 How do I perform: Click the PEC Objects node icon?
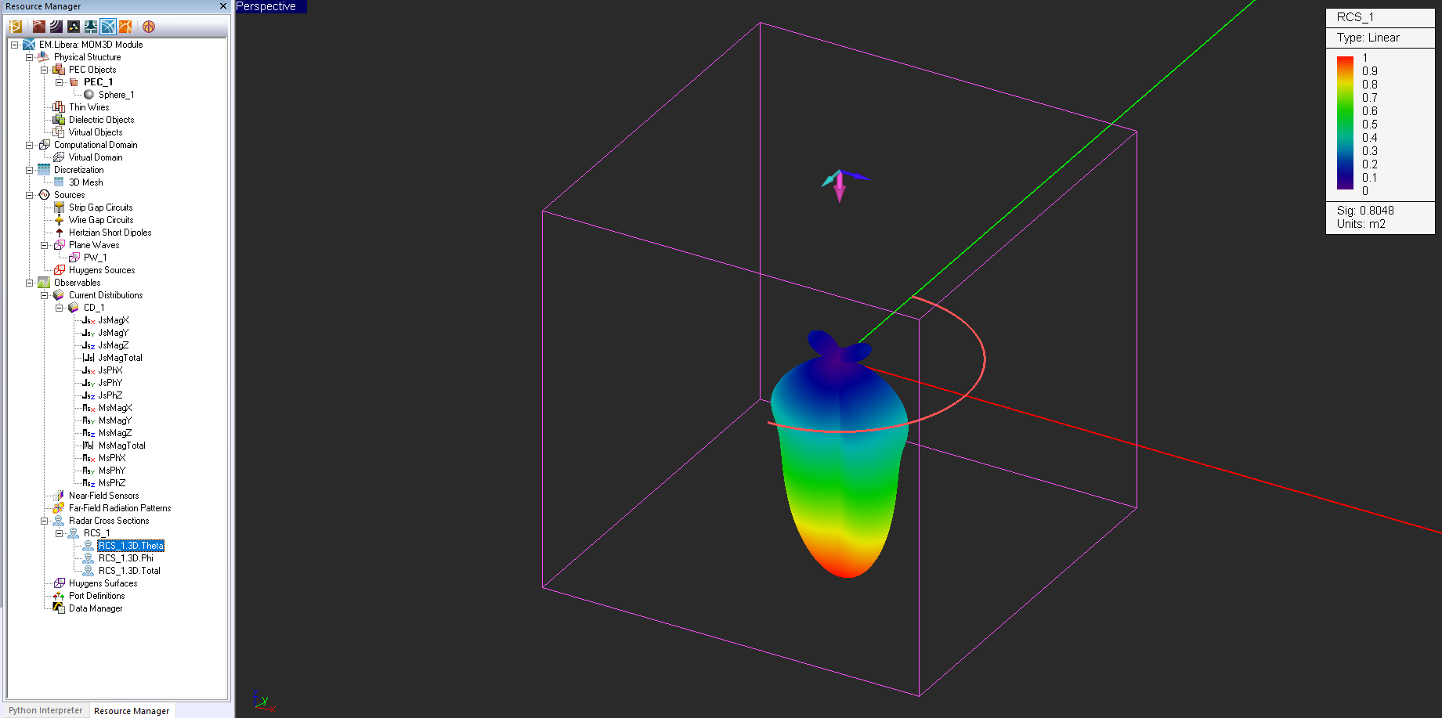59,70
